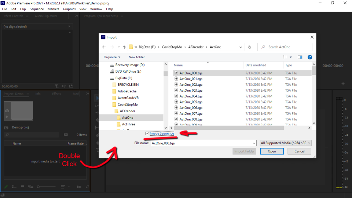Viewport: 352px width, 198px height.
Task: Change the file view layout icon
Action: (x=285, y=57)
